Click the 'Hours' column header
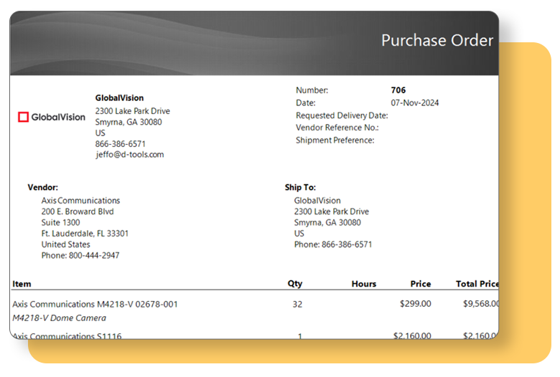 click(x=364, y=284)
